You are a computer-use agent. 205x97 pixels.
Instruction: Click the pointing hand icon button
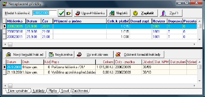tap(69, 13)
